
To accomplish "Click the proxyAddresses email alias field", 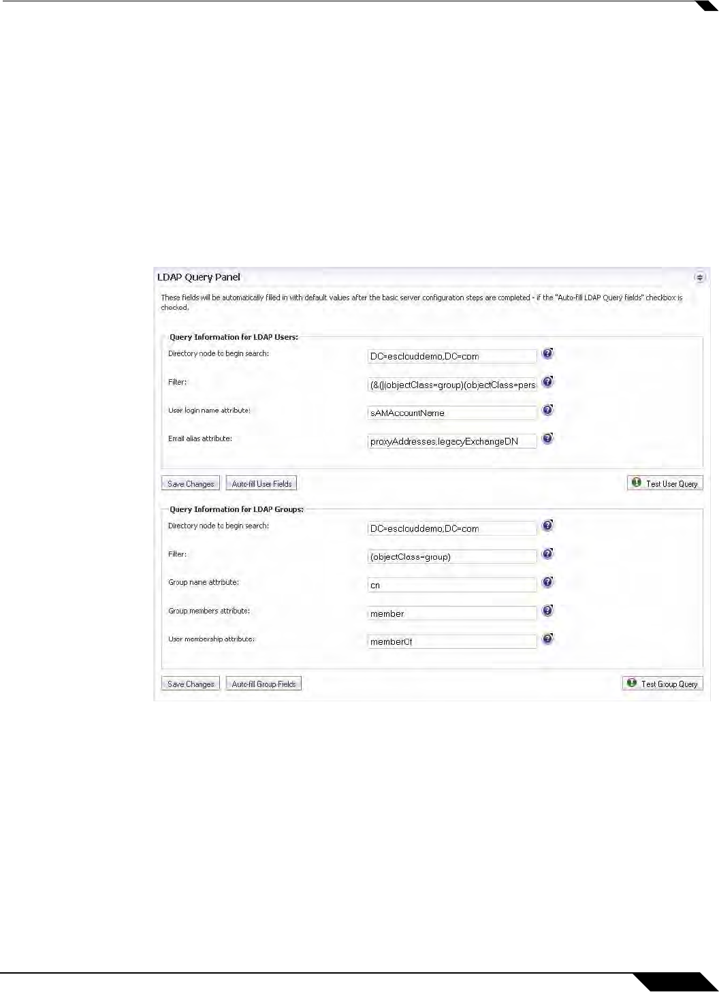I will [452, 442].
